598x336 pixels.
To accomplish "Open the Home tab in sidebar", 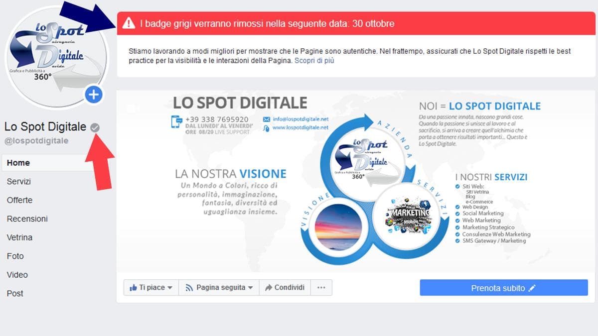I will (x=18, y=163).
